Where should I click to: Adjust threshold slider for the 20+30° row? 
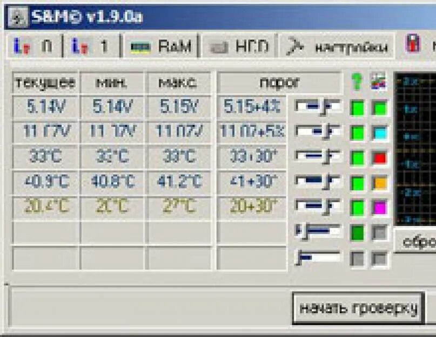pos(318,207)
